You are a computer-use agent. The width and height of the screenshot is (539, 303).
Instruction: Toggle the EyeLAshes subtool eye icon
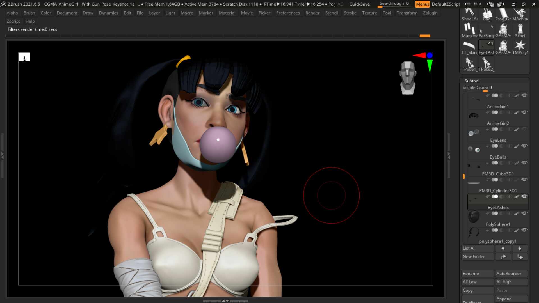click(x=524, y=197)
